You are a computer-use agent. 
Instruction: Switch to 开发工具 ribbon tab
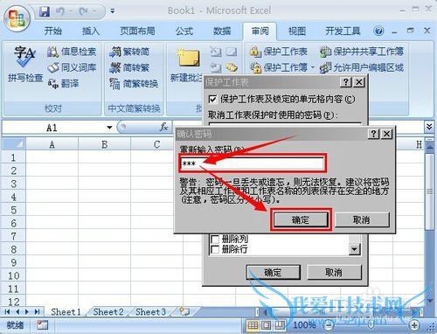[x=343, y=31]
